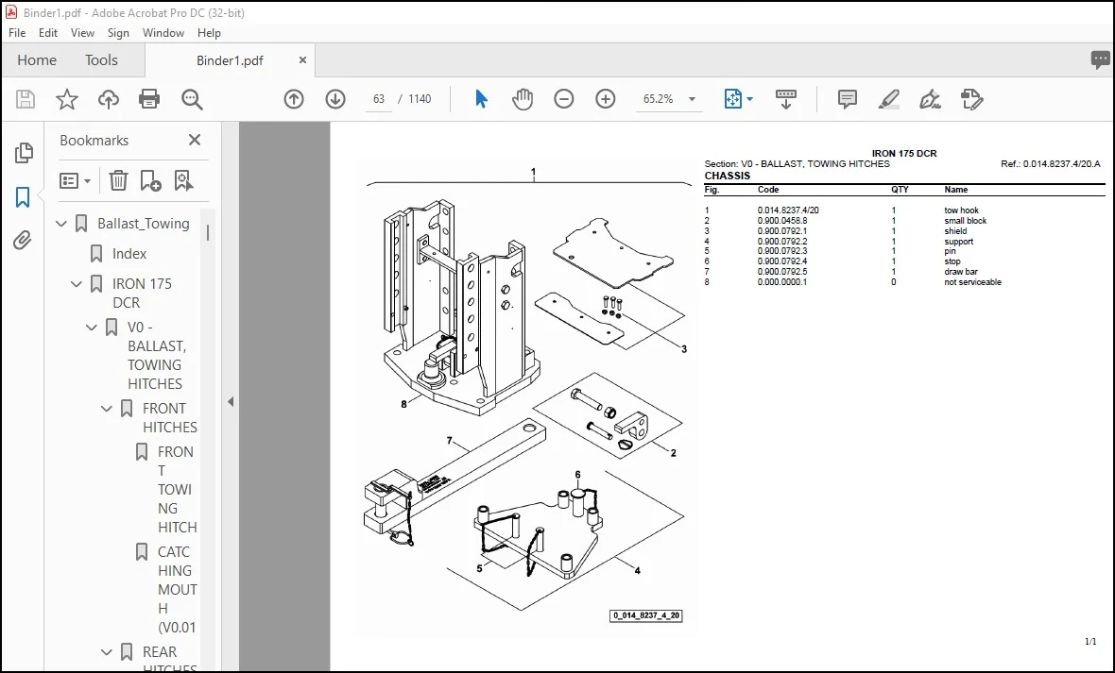Delete selected bookmark trash icon
This screenshot has height=673, width=1115.
(x=118, y=180)
